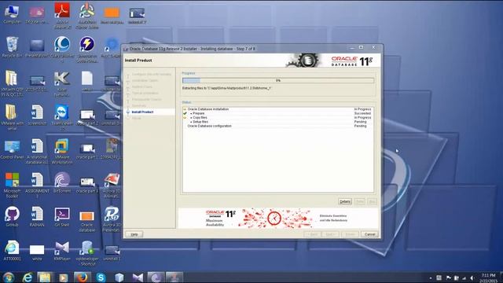The height and width of the screenshot is (283, 503).
Task: Open Firefox from the taskbar
Action: pyautogui.click(x=82, y=277)
